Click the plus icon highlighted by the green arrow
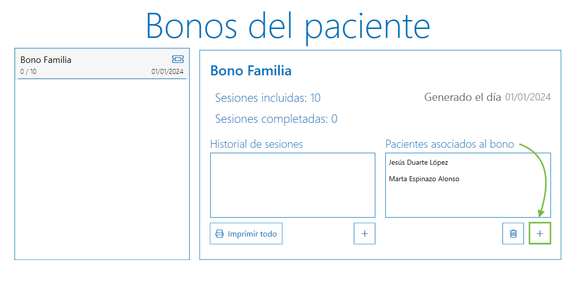The width and height of the screenshot is (576, 300). pyautogui.click(x=540, y=233)
